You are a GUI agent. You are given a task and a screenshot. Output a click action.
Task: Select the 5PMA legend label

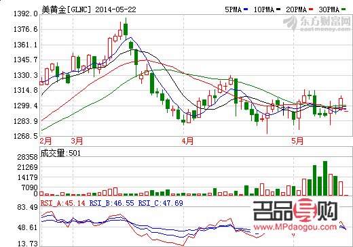click(x=233, y=9)
